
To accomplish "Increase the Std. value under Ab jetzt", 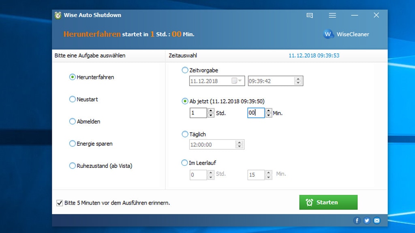I will coord(211,111).
